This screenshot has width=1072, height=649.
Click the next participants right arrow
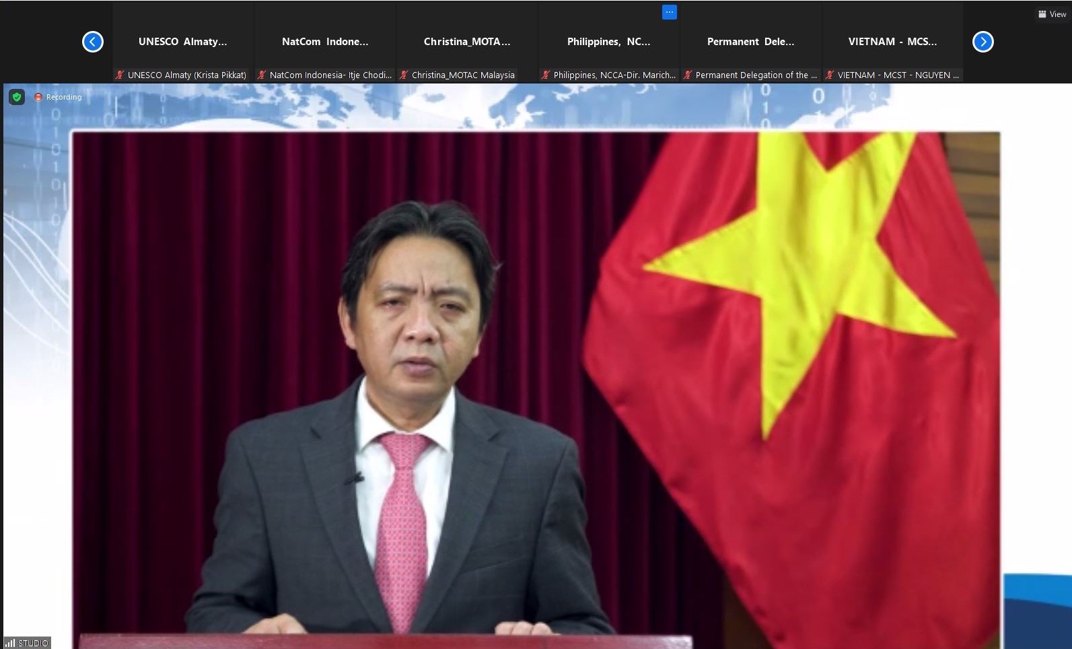coord(982,42)
